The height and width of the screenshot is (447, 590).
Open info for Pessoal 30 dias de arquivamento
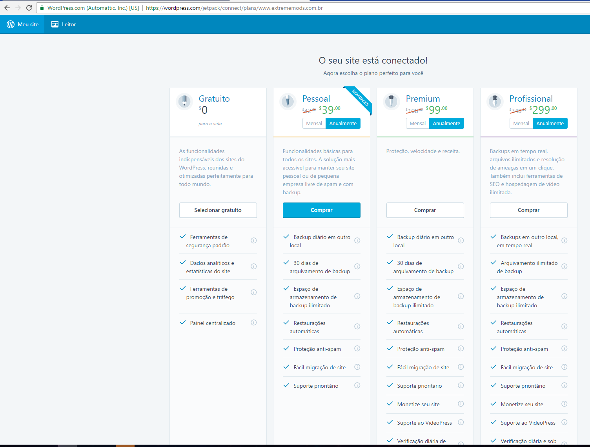[357, 266]
